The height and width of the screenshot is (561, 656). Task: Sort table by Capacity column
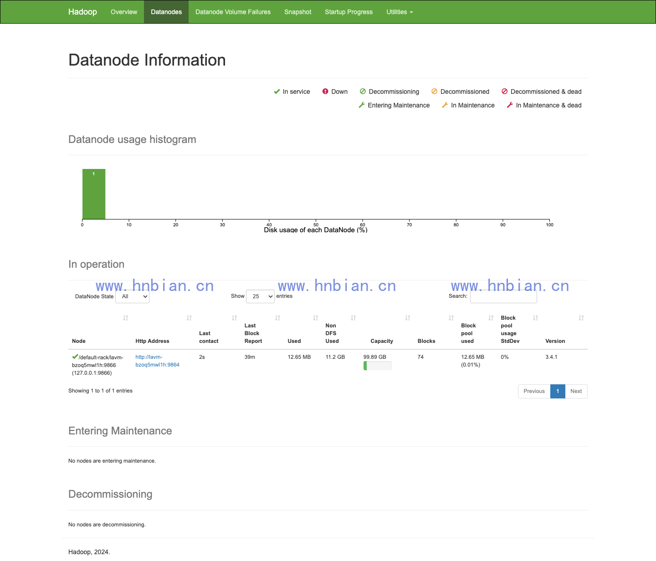point(387,329)
